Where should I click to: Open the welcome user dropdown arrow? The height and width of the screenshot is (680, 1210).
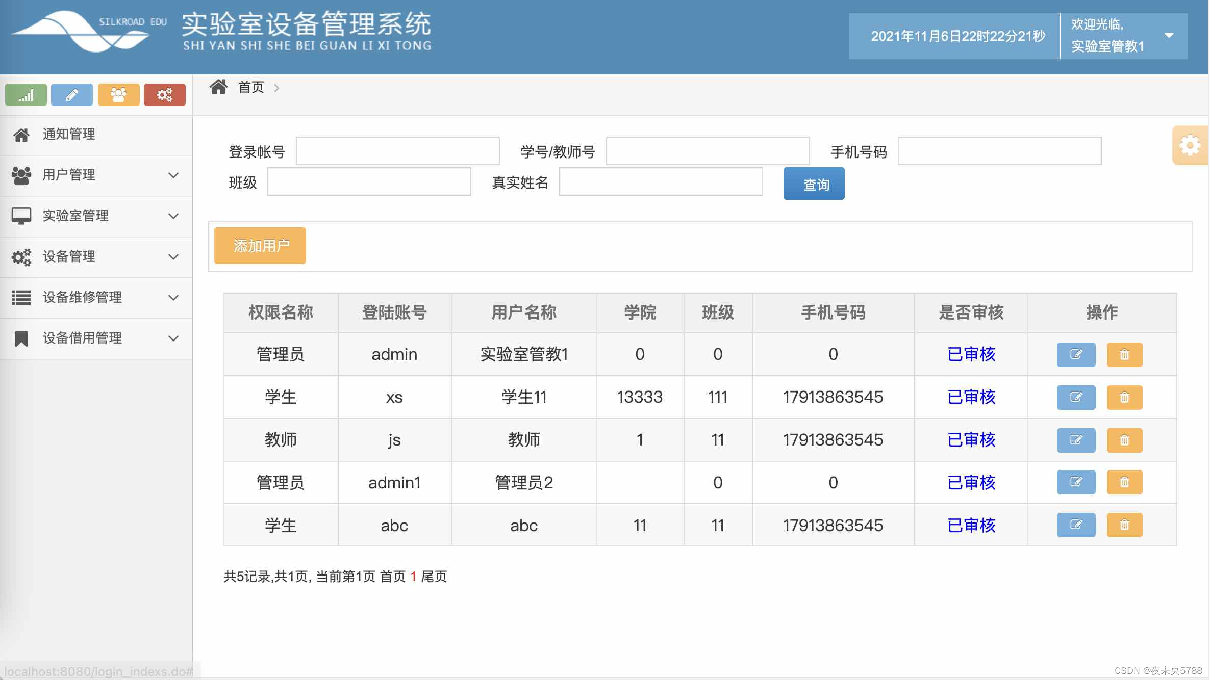click(x=1169, y=35)
